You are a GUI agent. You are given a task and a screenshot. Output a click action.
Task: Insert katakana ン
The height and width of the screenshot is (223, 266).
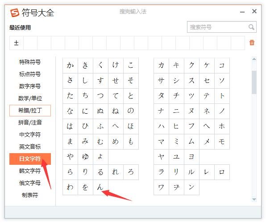point(192,187)
